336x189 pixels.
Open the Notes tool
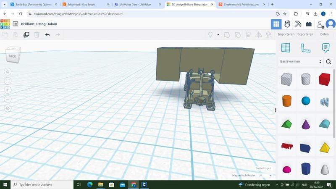[x=325, y=47]
